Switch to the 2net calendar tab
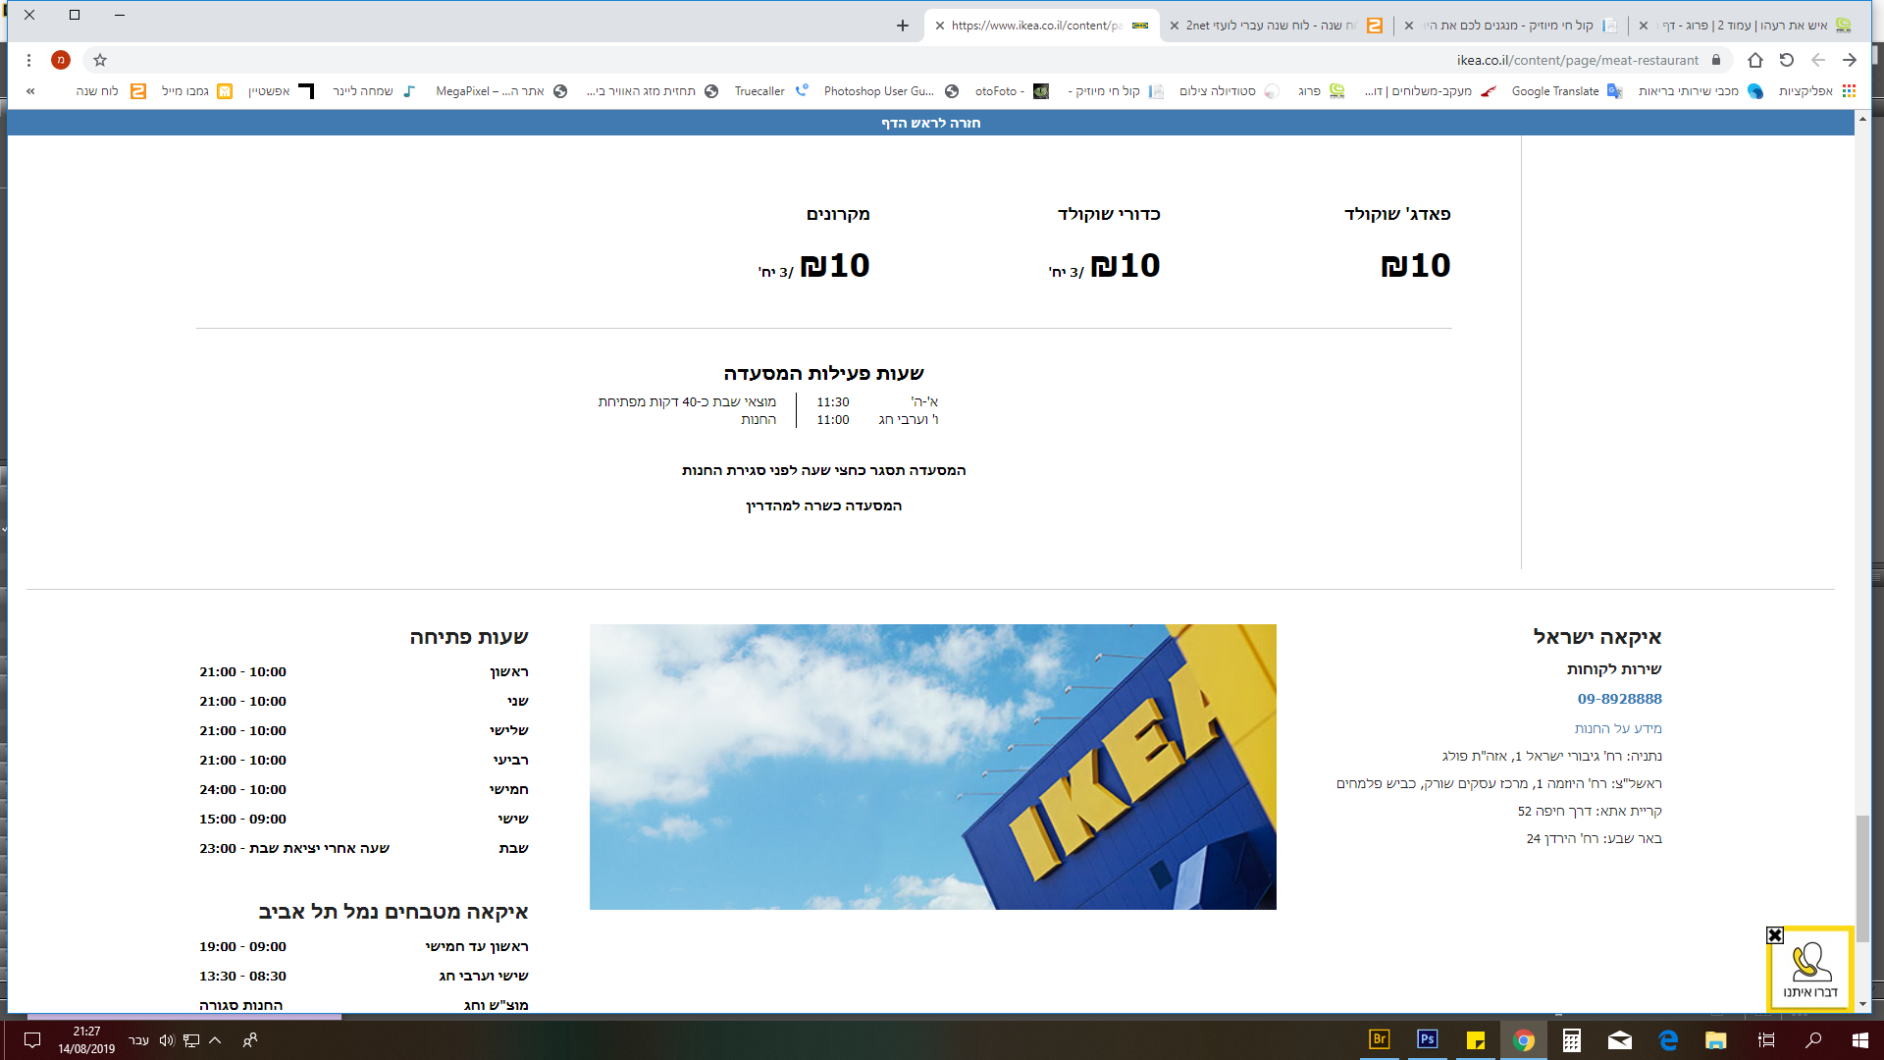The image size is (1884, 1060). [1266, 26]
